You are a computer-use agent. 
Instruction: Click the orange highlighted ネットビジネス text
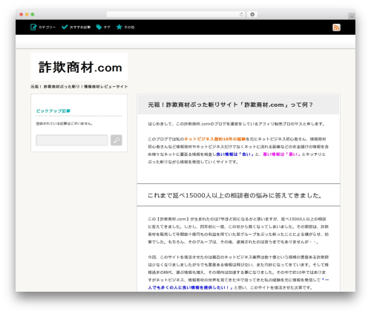(x=214, y=139)
